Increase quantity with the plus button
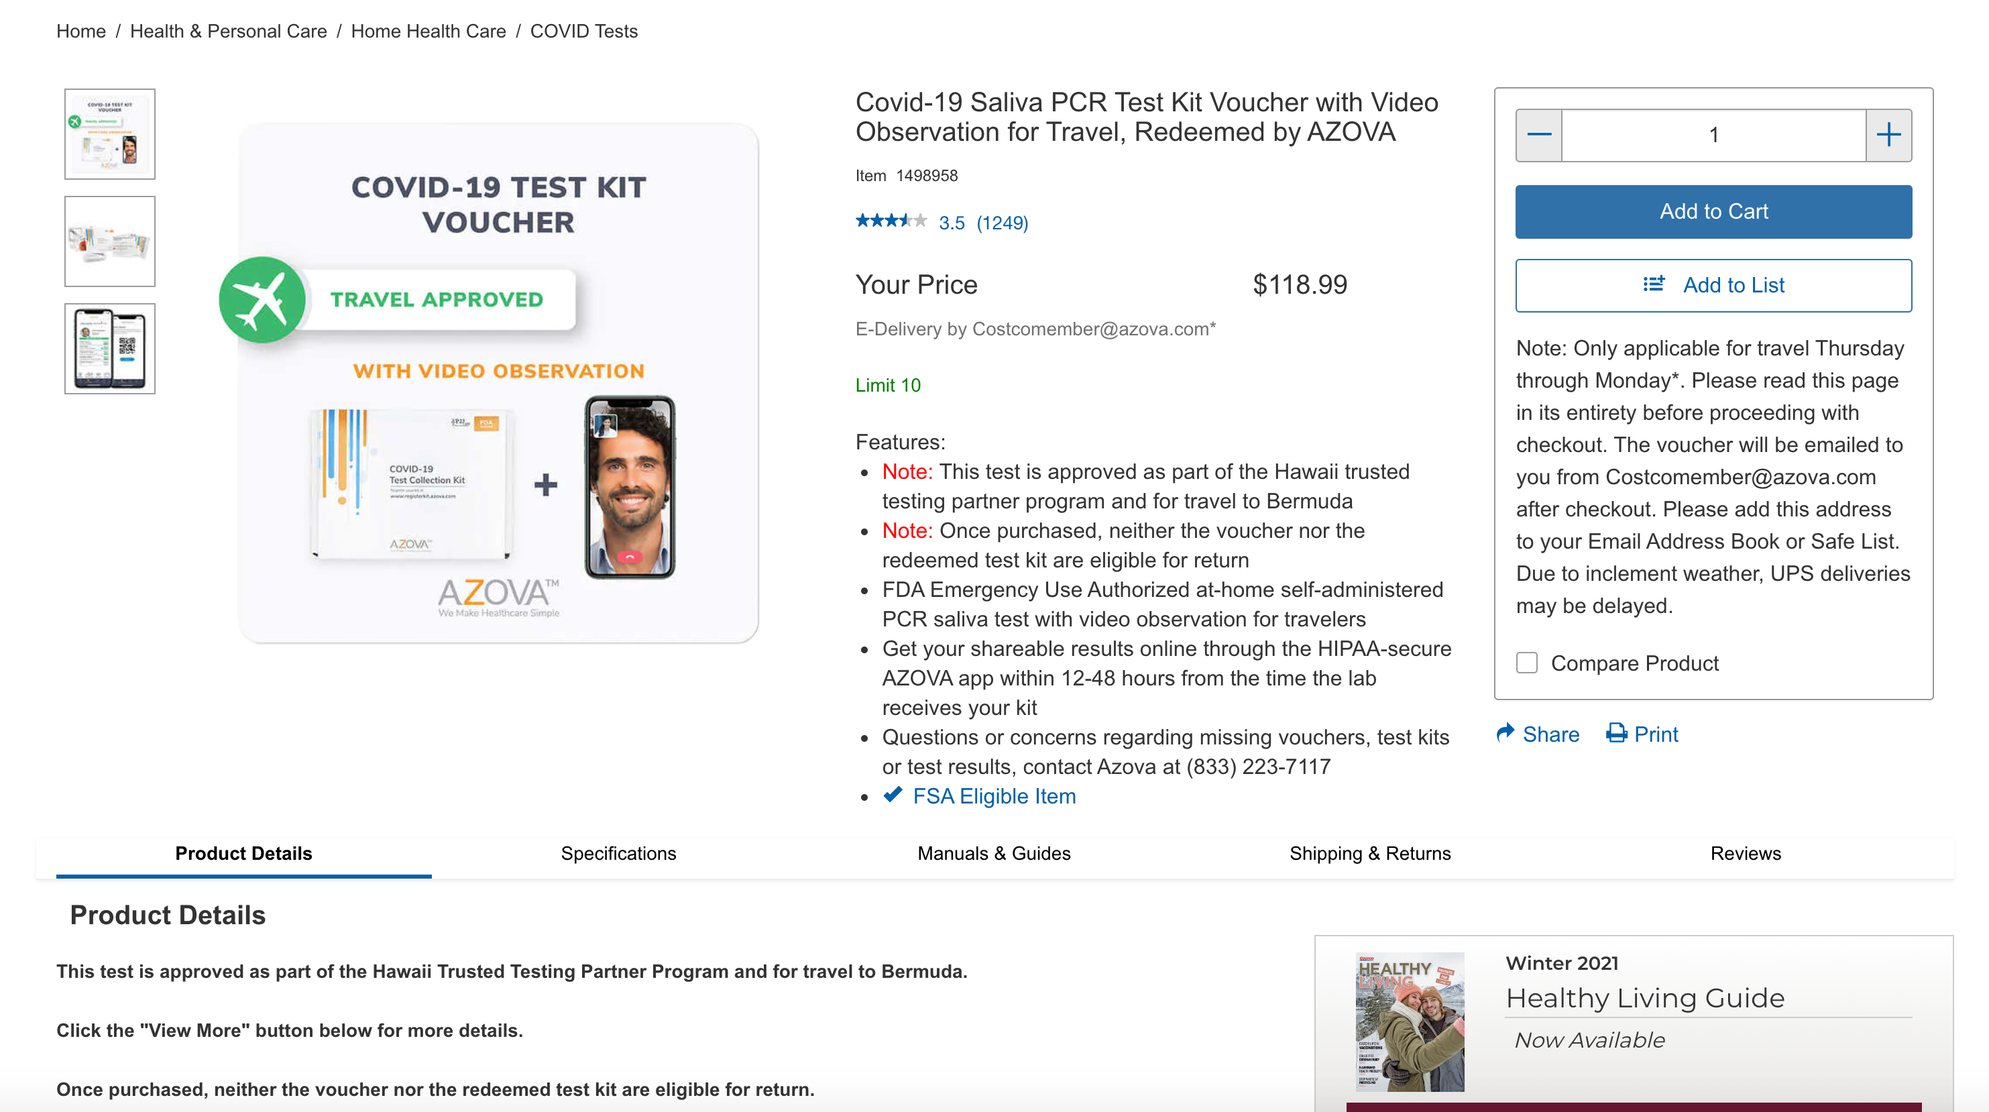The image size is (1989, 1112). click(x=1888, y=135)
